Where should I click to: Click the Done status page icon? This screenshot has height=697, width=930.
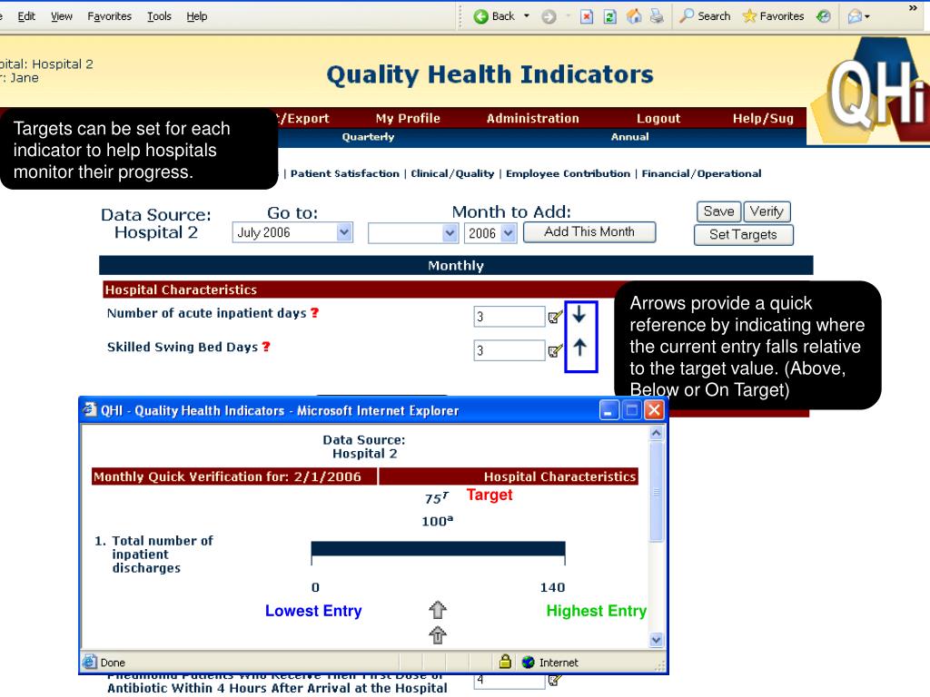(90, 662)
